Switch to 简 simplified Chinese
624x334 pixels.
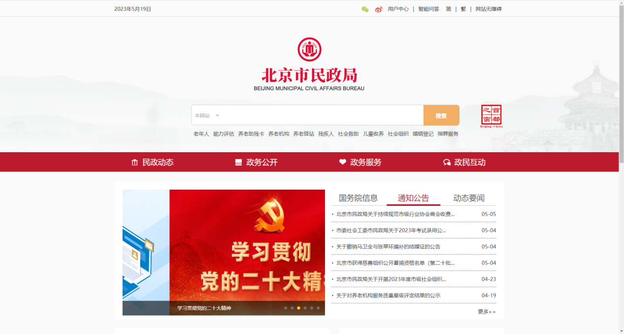pos(449,8)
